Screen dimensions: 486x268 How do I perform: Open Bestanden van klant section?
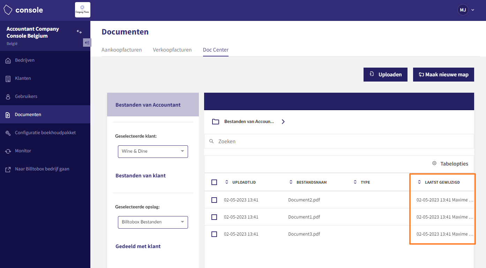pyautogui.click(x=141, y=176)
